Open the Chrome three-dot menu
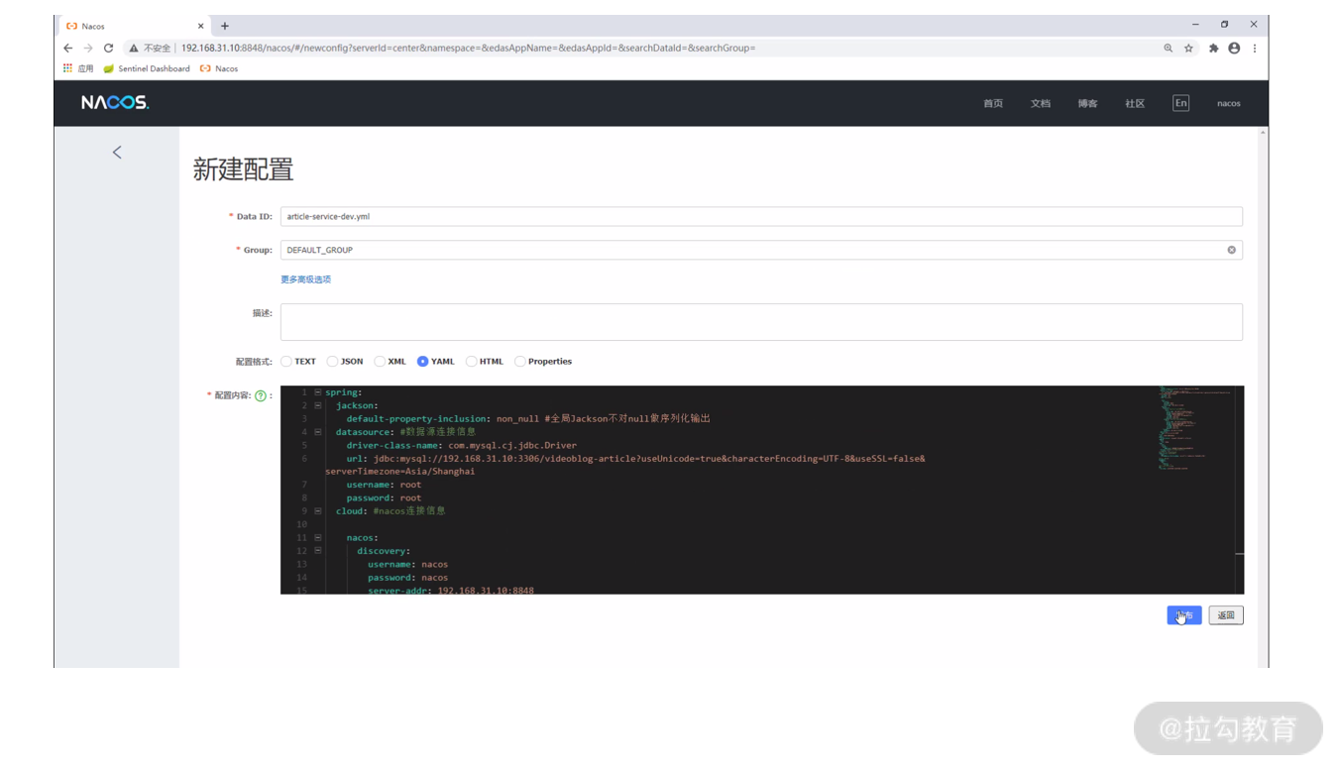 (1255, 48)
